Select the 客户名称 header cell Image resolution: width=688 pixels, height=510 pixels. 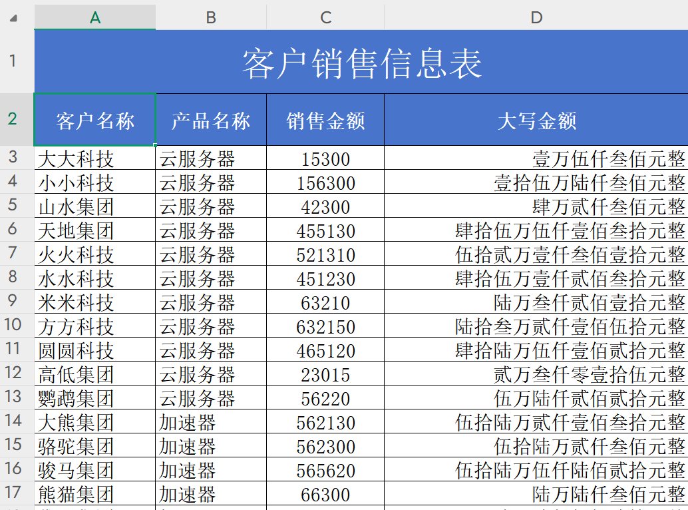94,120
